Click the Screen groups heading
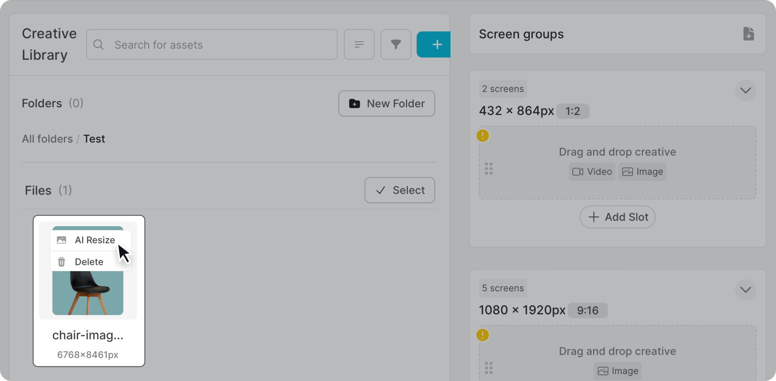The image size is (776, 381). coord(521,34)
